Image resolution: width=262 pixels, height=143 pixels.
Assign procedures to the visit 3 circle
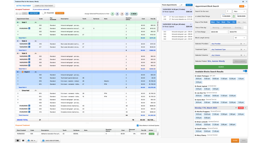[122, 14]
